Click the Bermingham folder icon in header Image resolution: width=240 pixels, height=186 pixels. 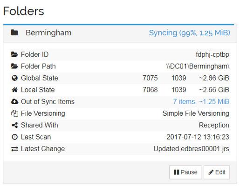(x=14, y=33)
